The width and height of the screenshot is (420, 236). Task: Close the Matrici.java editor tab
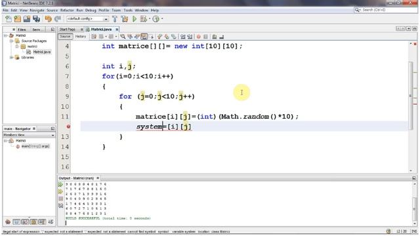point(117,29)
